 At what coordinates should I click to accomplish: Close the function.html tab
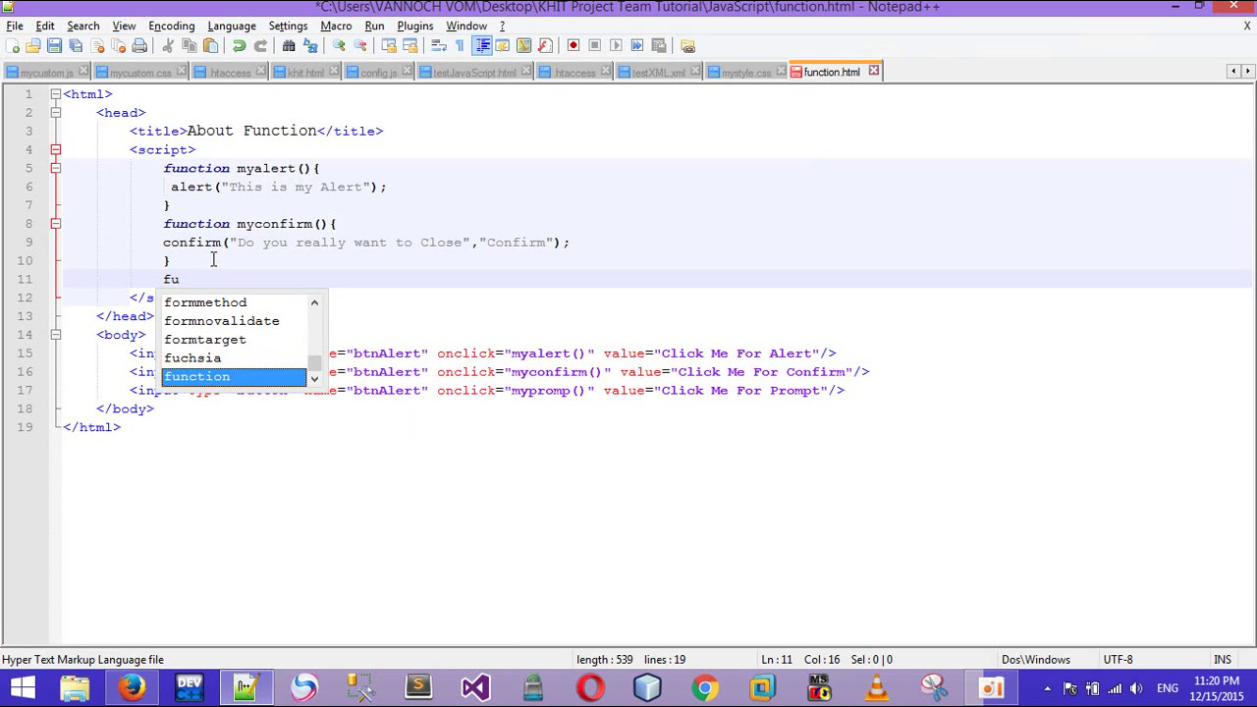(873, 71)
